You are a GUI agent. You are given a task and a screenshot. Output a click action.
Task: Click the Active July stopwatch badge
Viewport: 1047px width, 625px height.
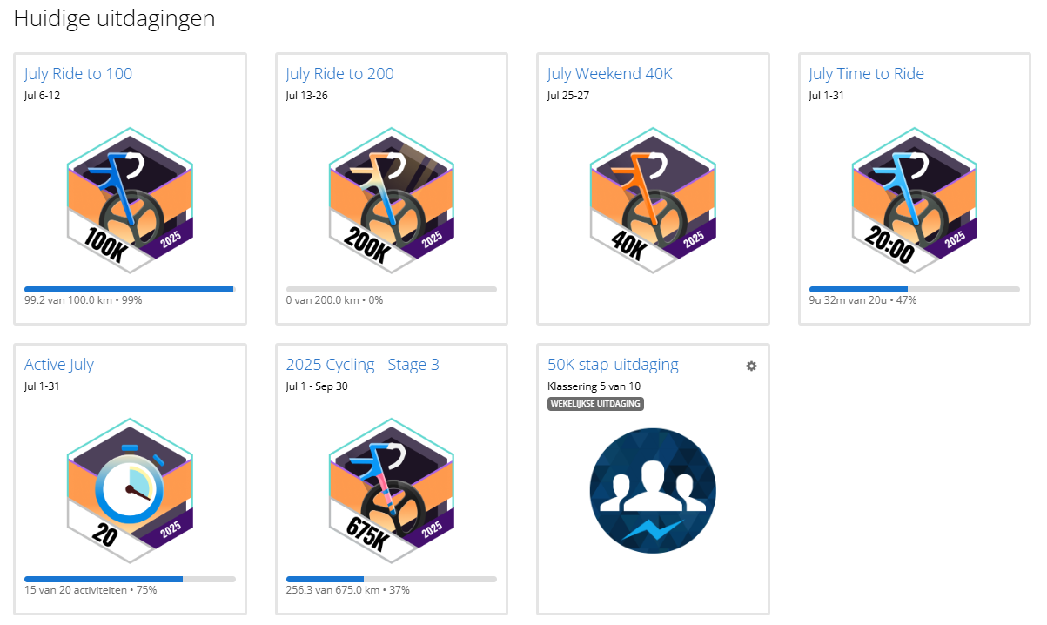tap(130, 491)
